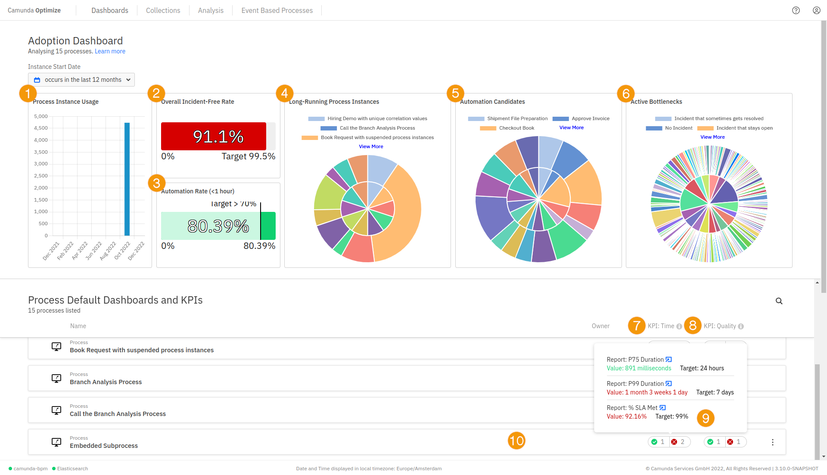Click the Learn more link under Adoption Dashboard
This screenshot has width=827, height=475.
click(x=110, y=51)
